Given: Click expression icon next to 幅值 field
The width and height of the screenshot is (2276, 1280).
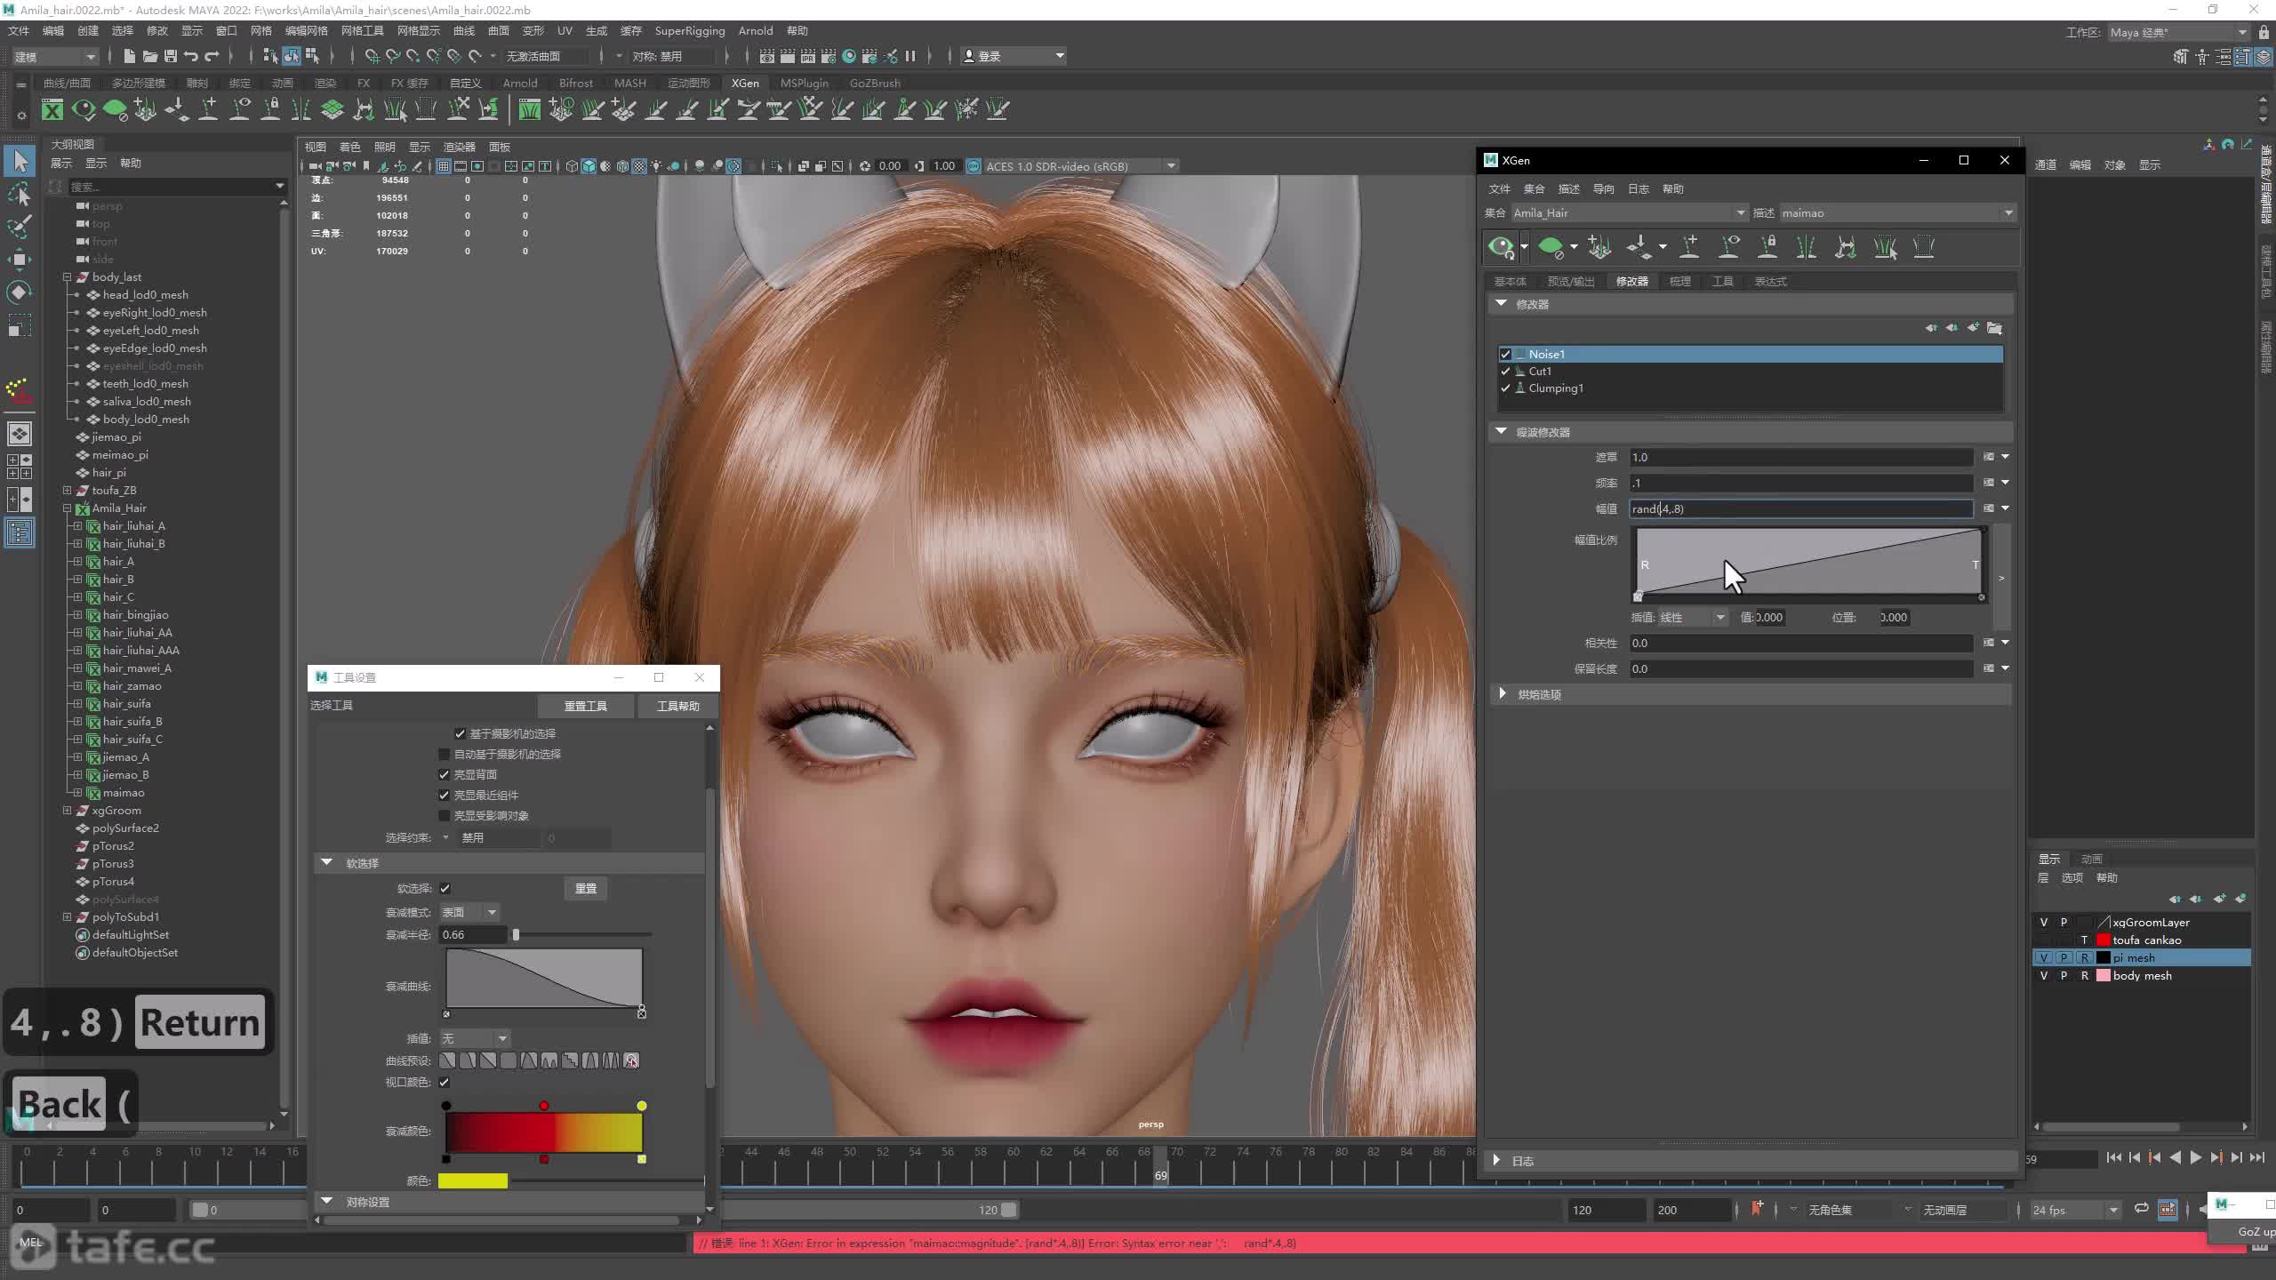Looking at the screenshot, I should point(1989,508).
